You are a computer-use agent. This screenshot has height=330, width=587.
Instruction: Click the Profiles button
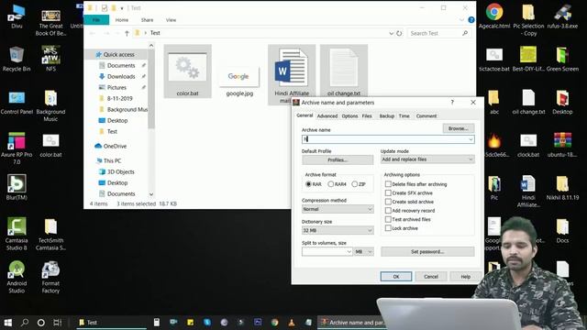click(x=338, y=159)
